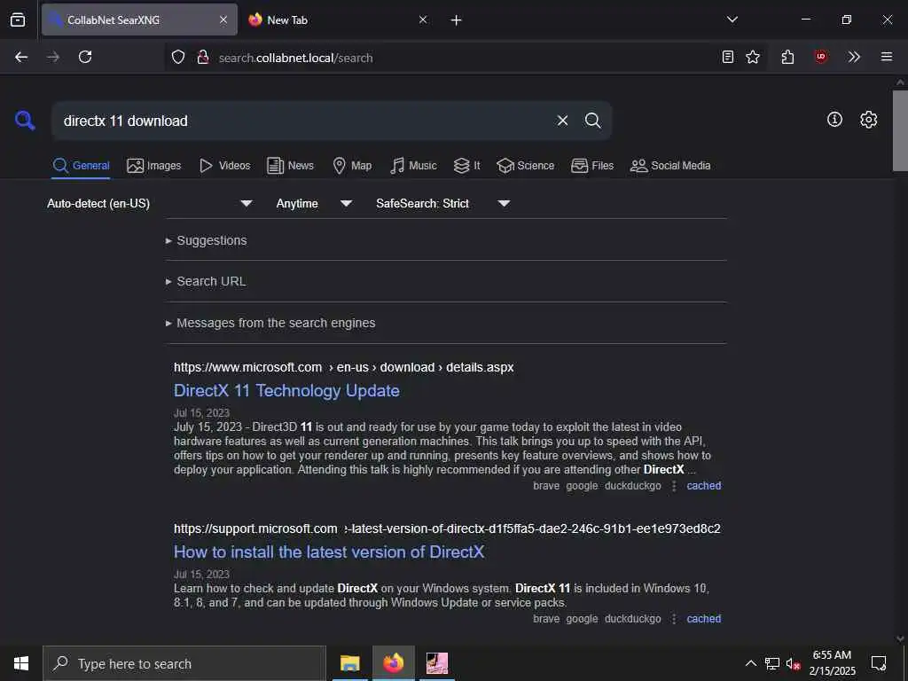Click the muted volume tray icon
Image resolution: width=908 pixels, height=681 pixels.
click(793, 663)
